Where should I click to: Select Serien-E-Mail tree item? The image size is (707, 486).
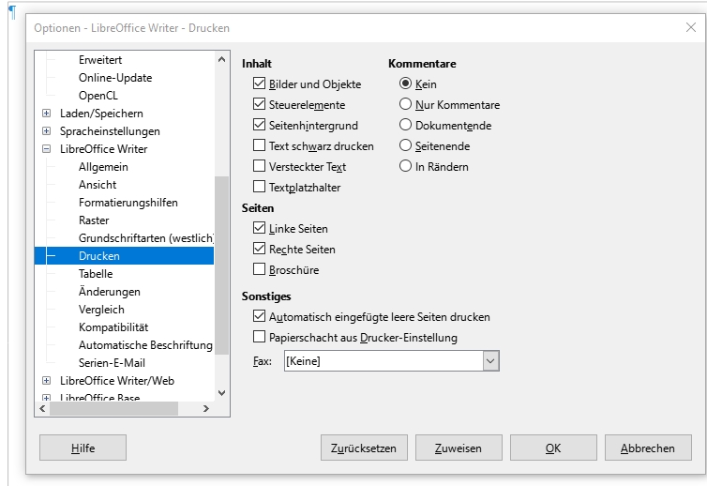tap(112, 363)
